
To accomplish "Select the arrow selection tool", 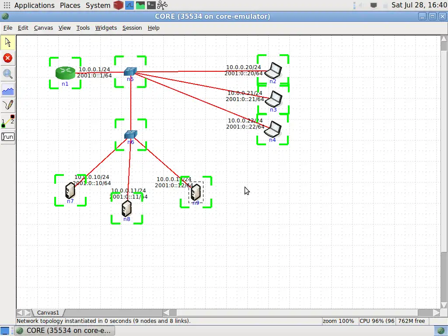I will 7,42.
